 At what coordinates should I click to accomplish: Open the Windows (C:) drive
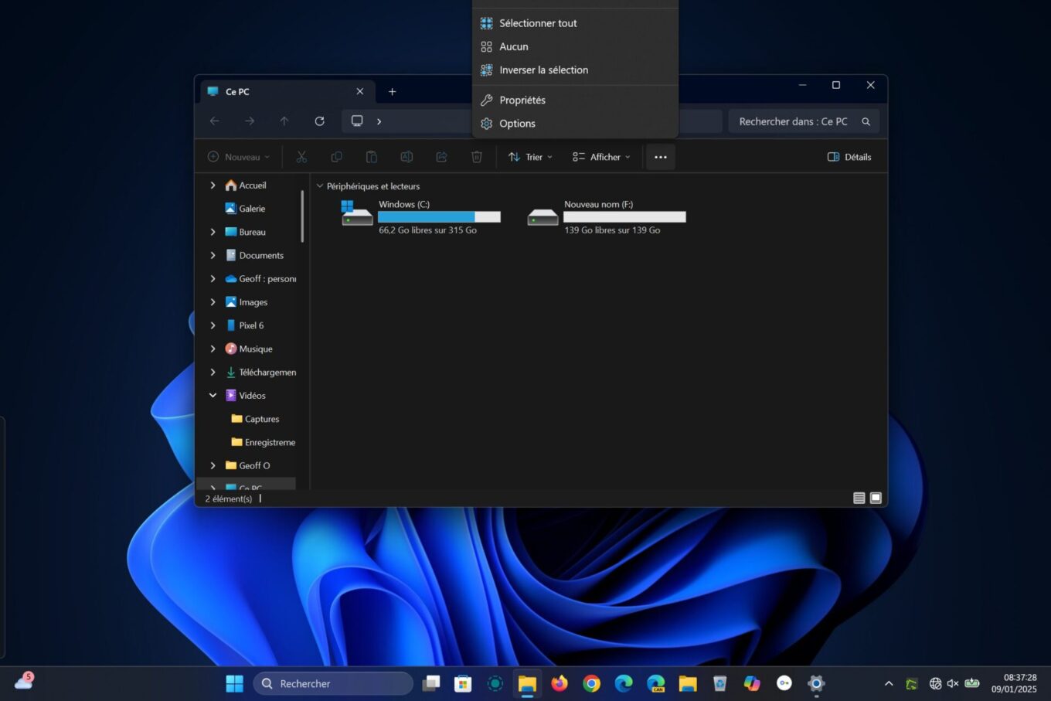pyautogui.click(x=420, y=216)
